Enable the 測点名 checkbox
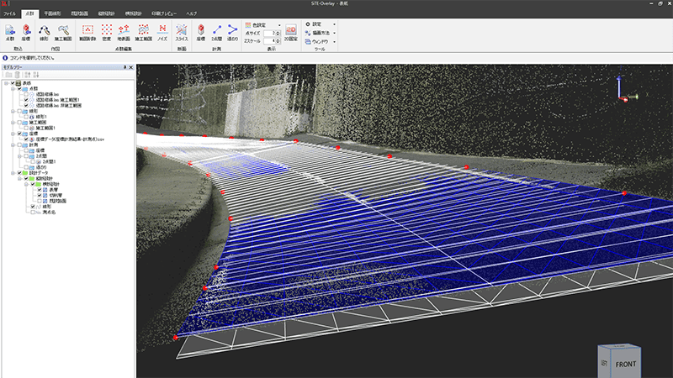The width and height of the screenshot is (673, 378). point(33,213)
